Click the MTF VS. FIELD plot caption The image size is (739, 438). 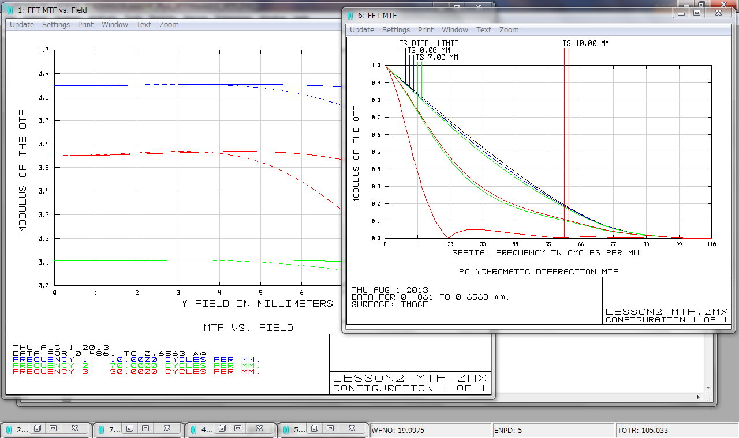(248, 327)
